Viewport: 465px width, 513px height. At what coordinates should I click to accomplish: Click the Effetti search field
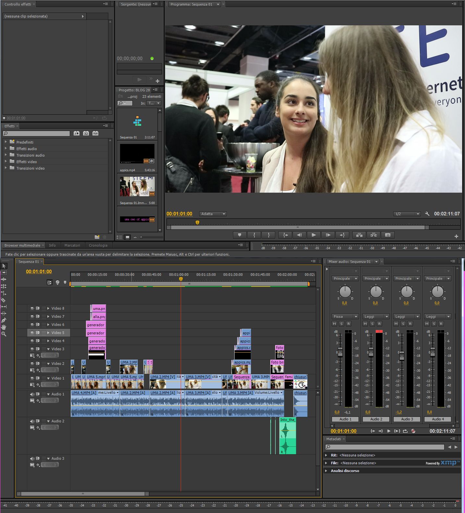click(x=36, y=133)
